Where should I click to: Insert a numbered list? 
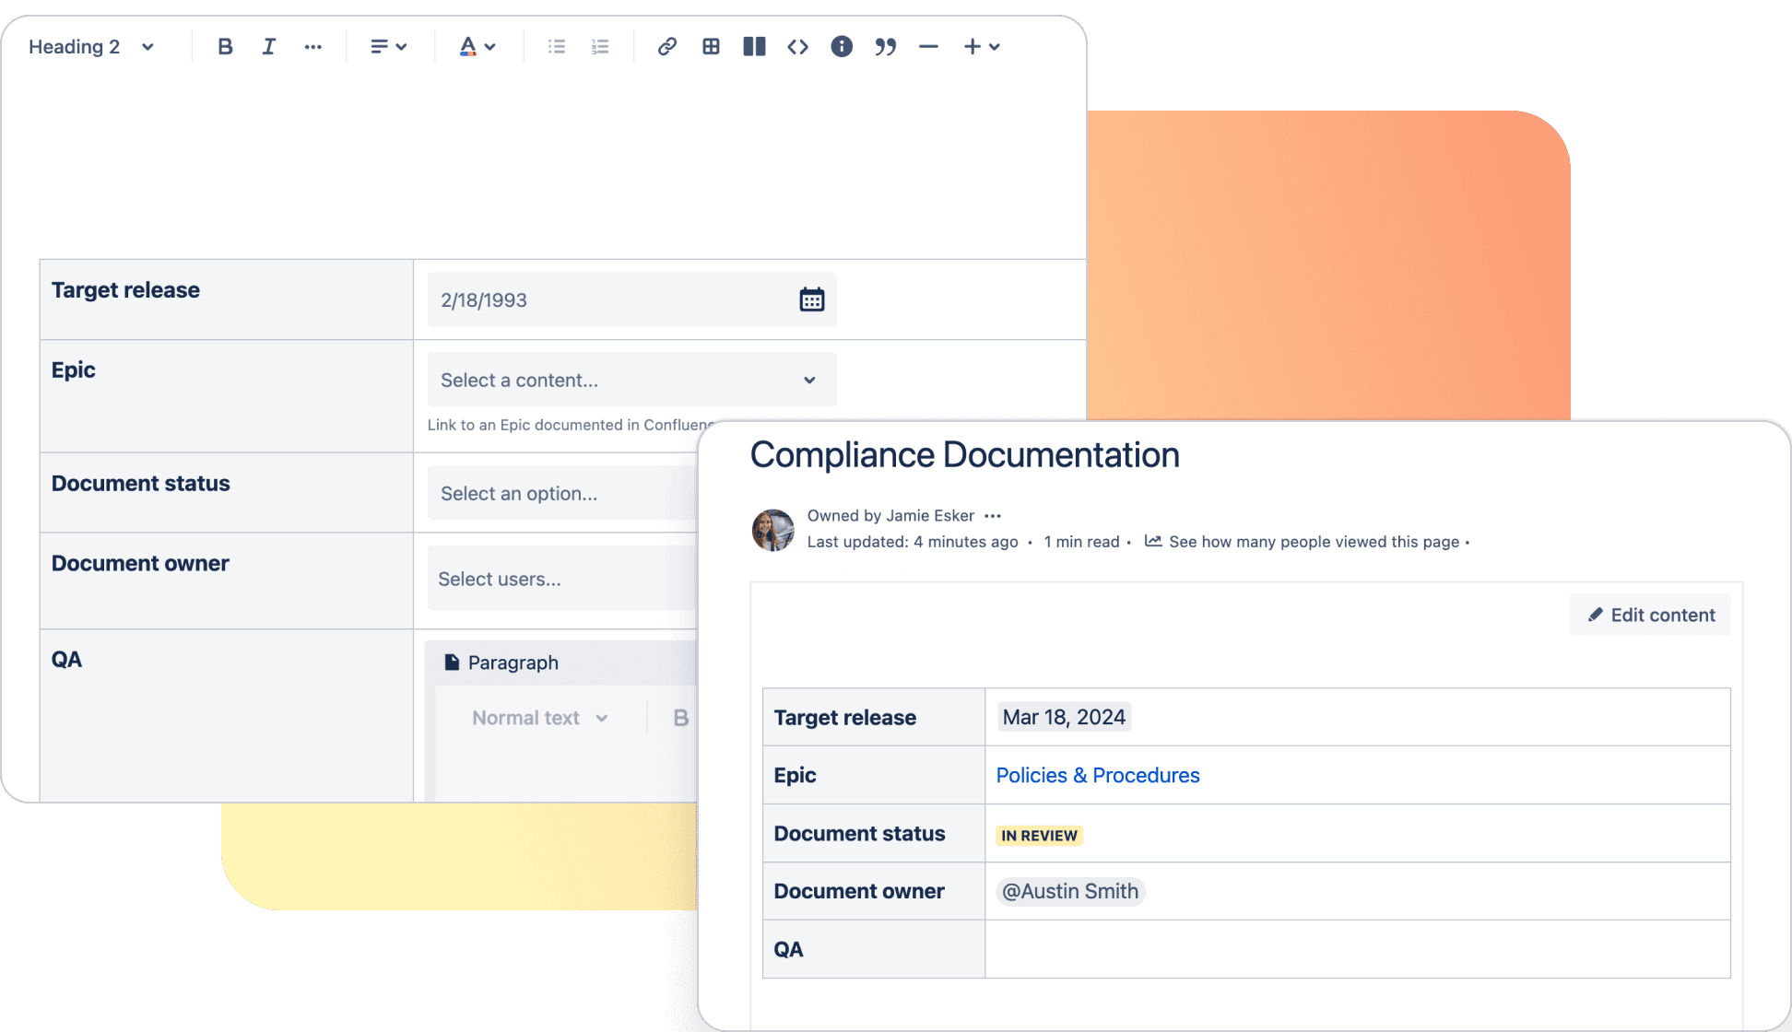click(599, 46)
